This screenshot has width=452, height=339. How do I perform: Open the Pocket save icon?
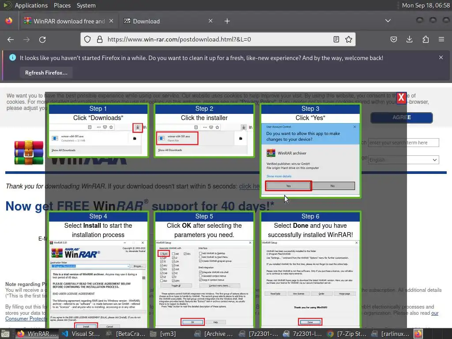pyautogui.click(x=394, y=39)
